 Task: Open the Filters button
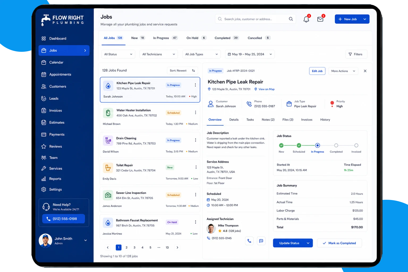[x=356, y=54]
